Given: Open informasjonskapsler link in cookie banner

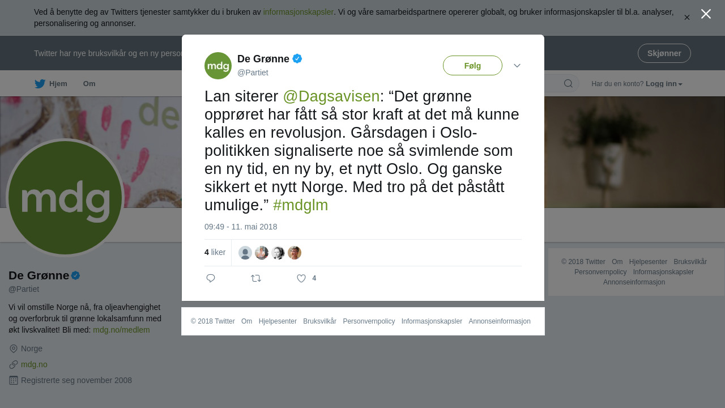Looking at the screenshot, I should 298,12.
